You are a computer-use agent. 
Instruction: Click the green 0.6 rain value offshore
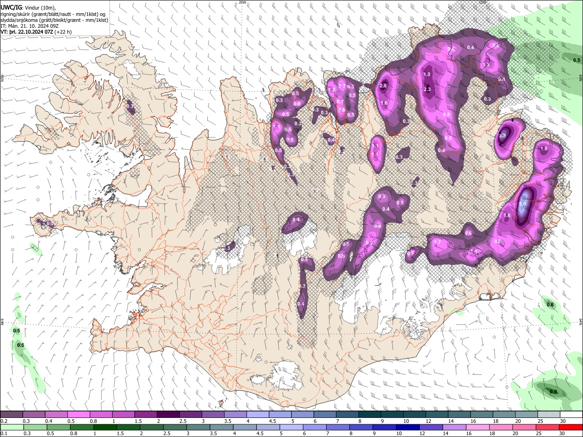(550, 305)
